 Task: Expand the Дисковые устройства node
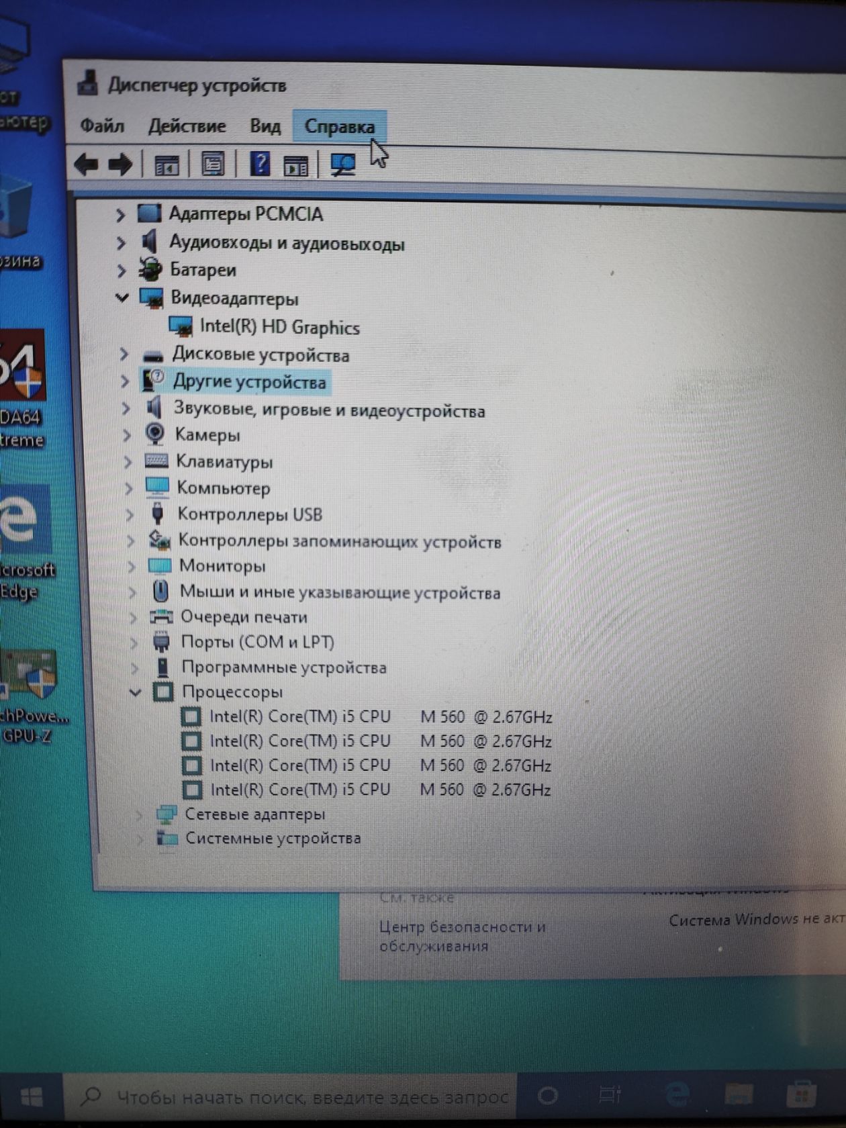click(124, 353)
